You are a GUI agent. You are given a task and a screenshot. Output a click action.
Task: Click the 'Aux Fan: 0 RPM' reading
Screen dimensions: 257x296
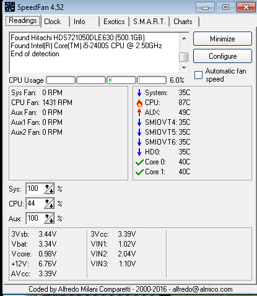tap(37, 112)
